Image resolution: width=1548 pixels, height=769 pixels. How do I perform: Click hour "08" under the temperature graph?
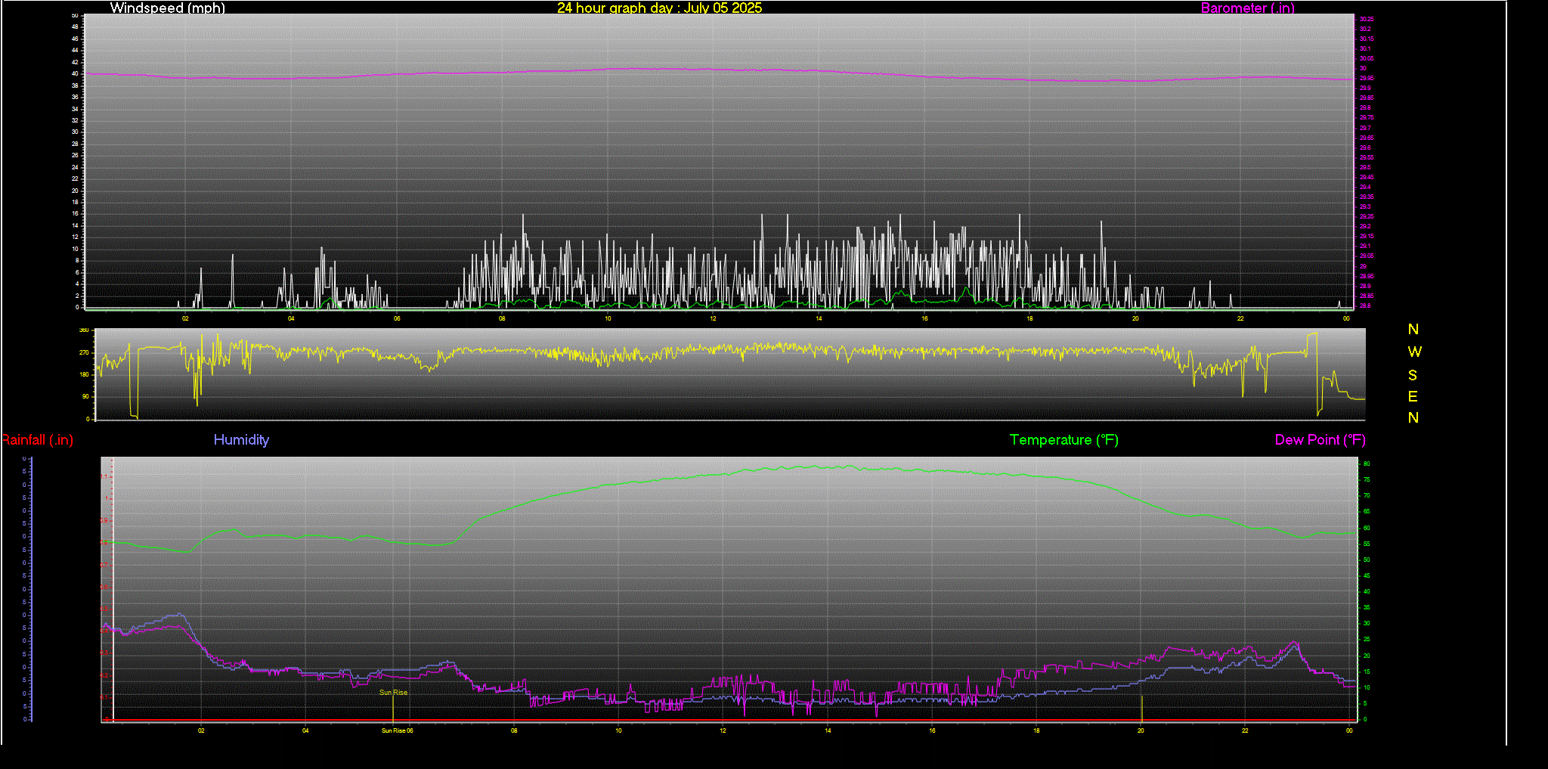pyautogui.click(x=514, y=730)
